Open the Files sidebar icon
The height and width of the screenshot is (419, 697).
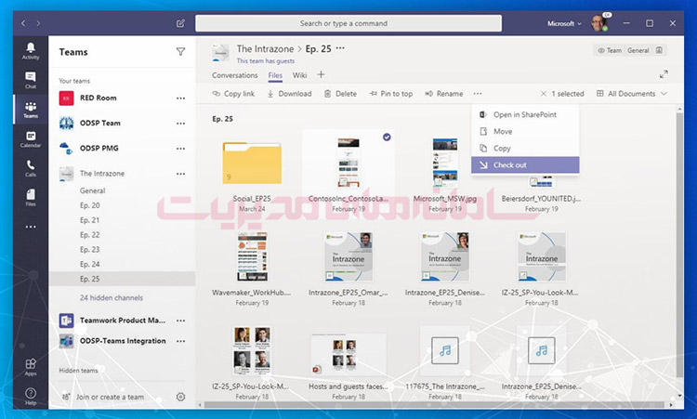tap(31, 198)
